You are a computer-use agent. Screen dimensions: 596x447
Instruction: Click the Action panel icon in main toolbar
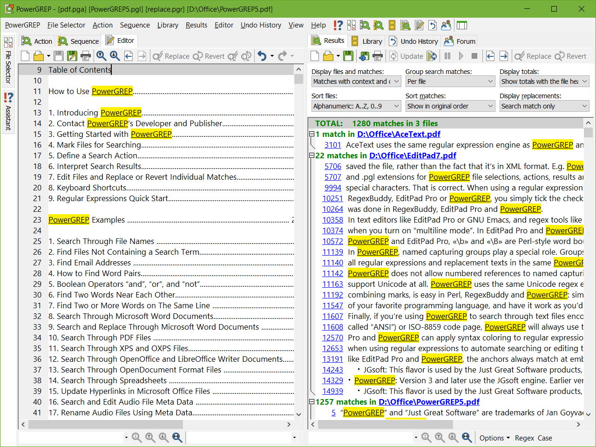point(365,25)
